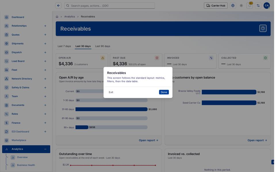The height and width of the screenshot is (172, 276).
Task: Click the Brazos Valley Foods LLC balance bar
Action: pos(229,92)
